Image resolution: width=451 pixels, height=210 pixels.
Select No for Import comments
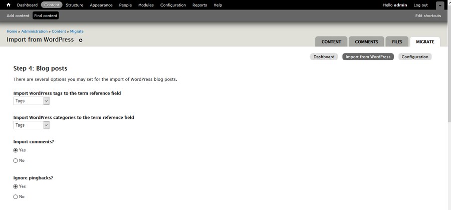point(16,160)
